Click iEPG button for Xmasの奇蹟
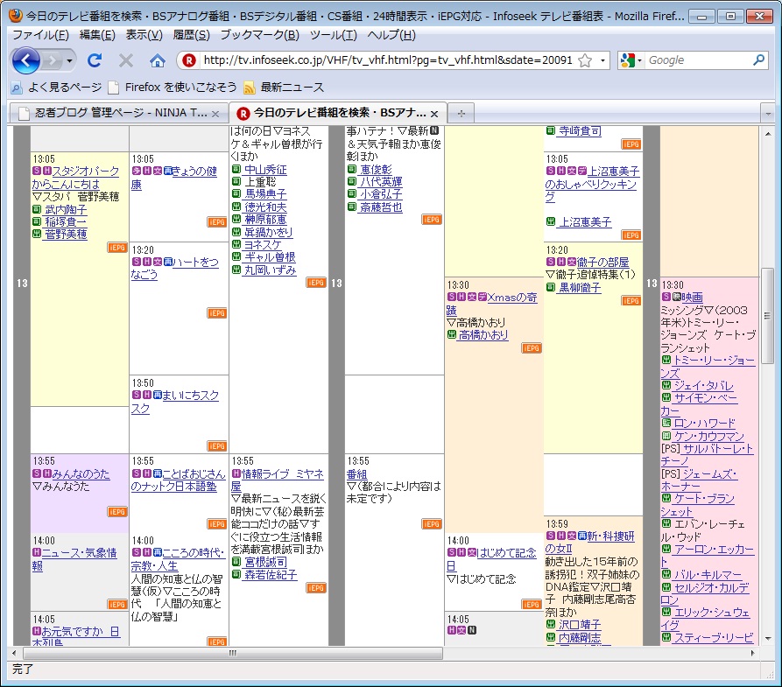Image resolution: width=782 pixels, height=687 pixels. [x=532, y=348]
